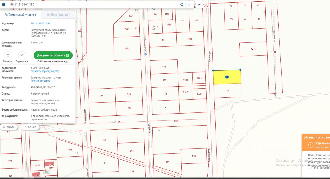Click the magnifier search icon
The height and width of the screenshot is (179, 330).
(x=182, y=5)
